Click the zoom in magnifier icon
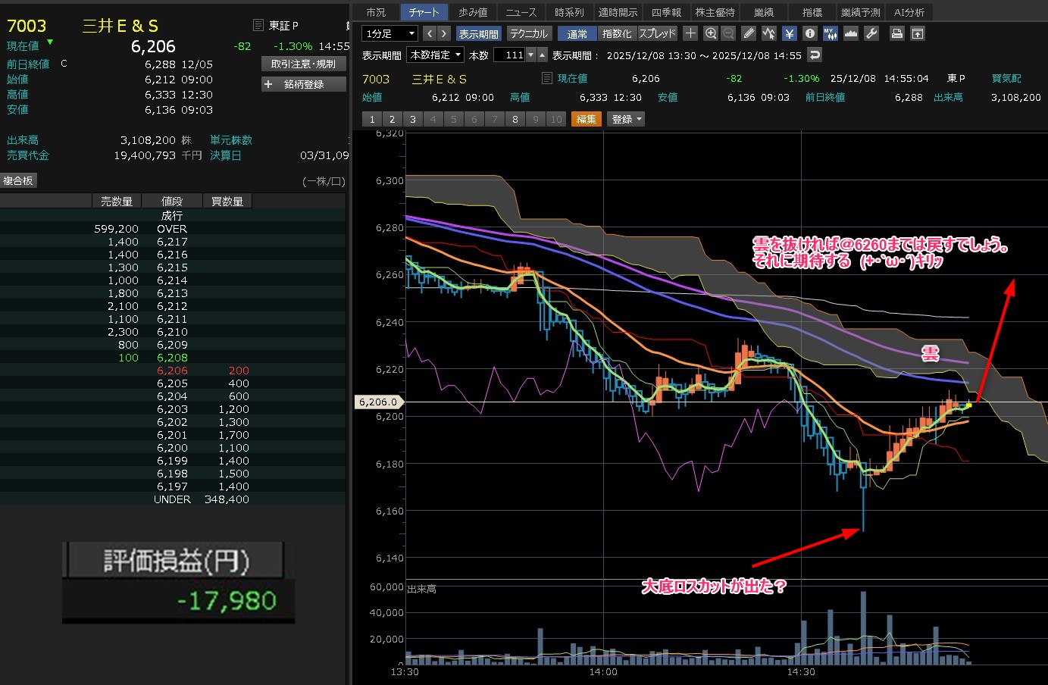Image resolution: width=1048 pixels, height=685 pixels. [710, 33]
